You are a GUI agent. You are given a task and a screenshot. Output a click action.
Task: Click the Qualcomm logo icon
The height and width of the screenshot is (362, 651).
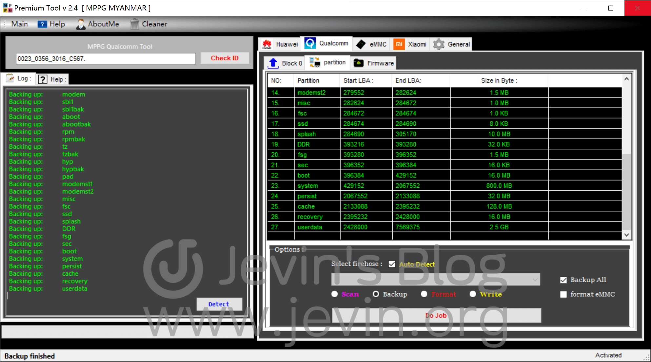point(310,43)
